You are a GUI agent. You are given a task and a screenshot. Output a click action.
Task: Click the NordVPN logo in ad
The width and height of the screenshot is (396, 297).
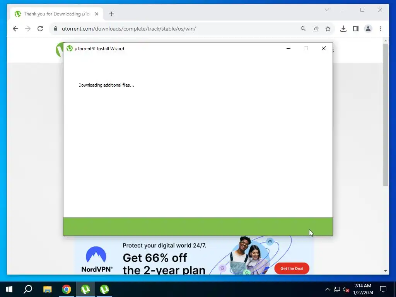click(96, 259)
